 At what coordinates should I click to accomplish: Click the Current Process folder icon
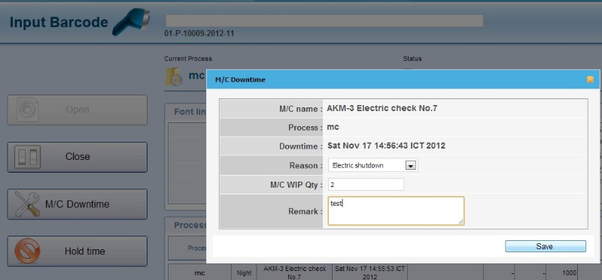coord(174,77)
